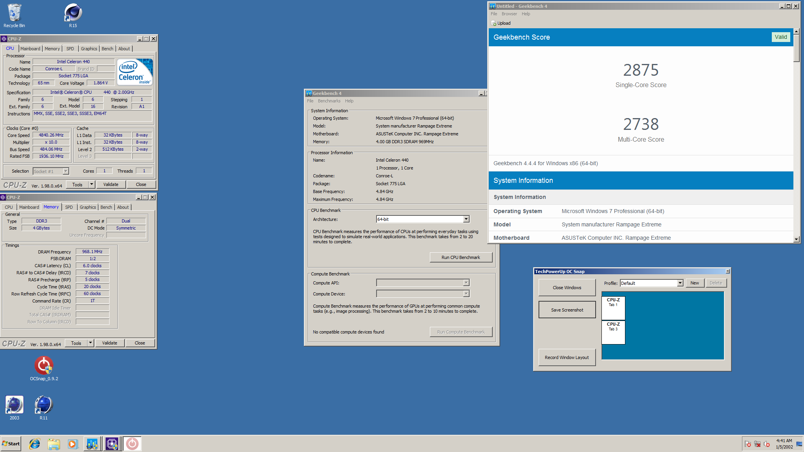Viewport: 804px width, 452px height.
Task: Switch to the About tab in the bottom CPU-Z window
Action: click(123, 207)
